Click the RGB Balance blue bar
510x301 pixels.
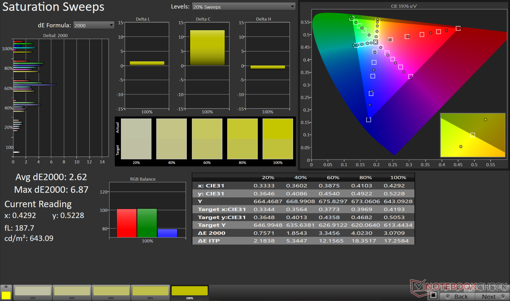(167, 233)
